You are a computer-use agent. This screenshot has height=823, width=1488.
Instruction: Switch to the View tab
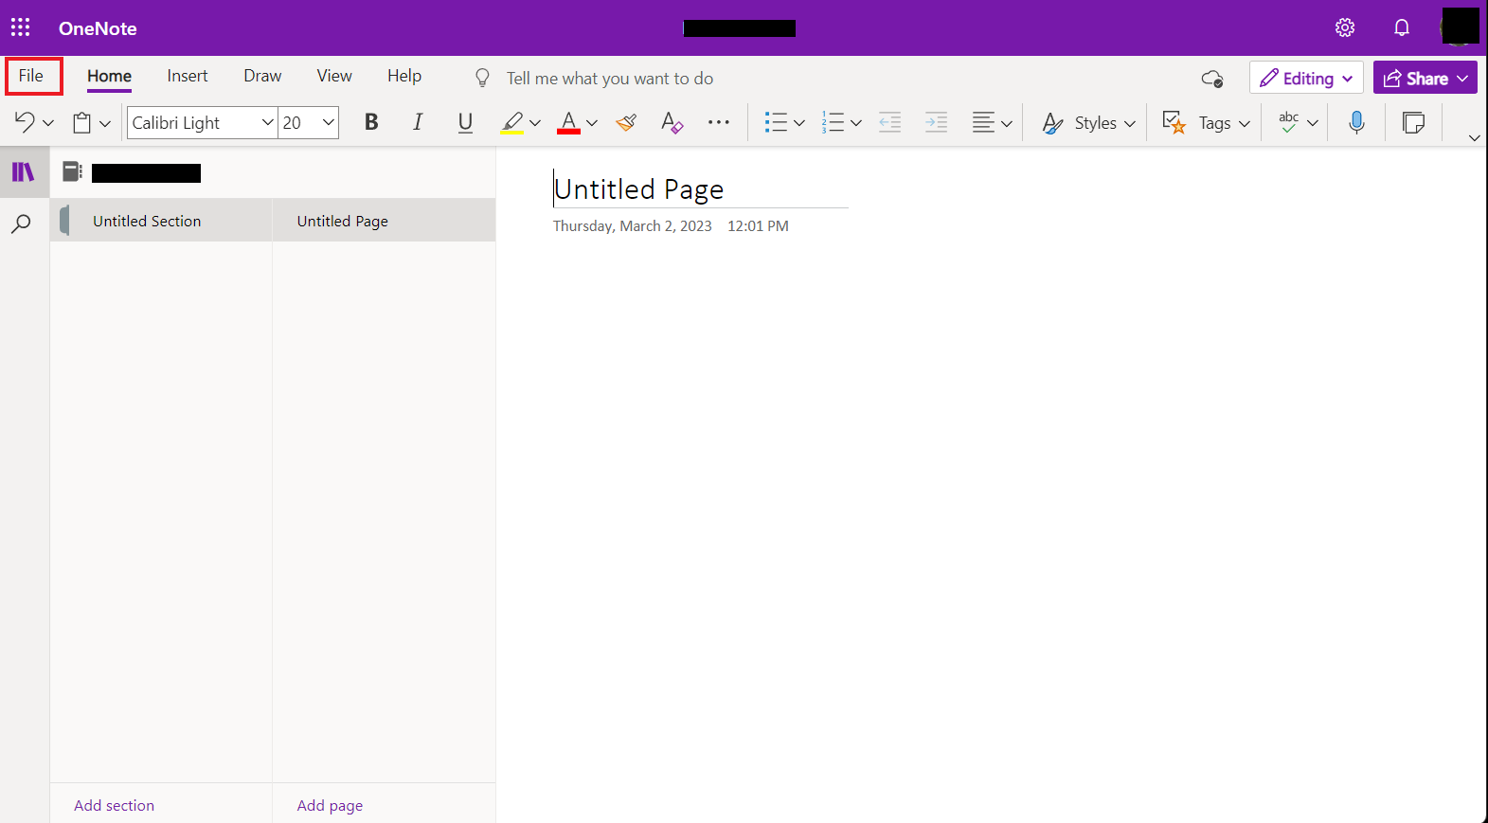click(x=334, y=76)
